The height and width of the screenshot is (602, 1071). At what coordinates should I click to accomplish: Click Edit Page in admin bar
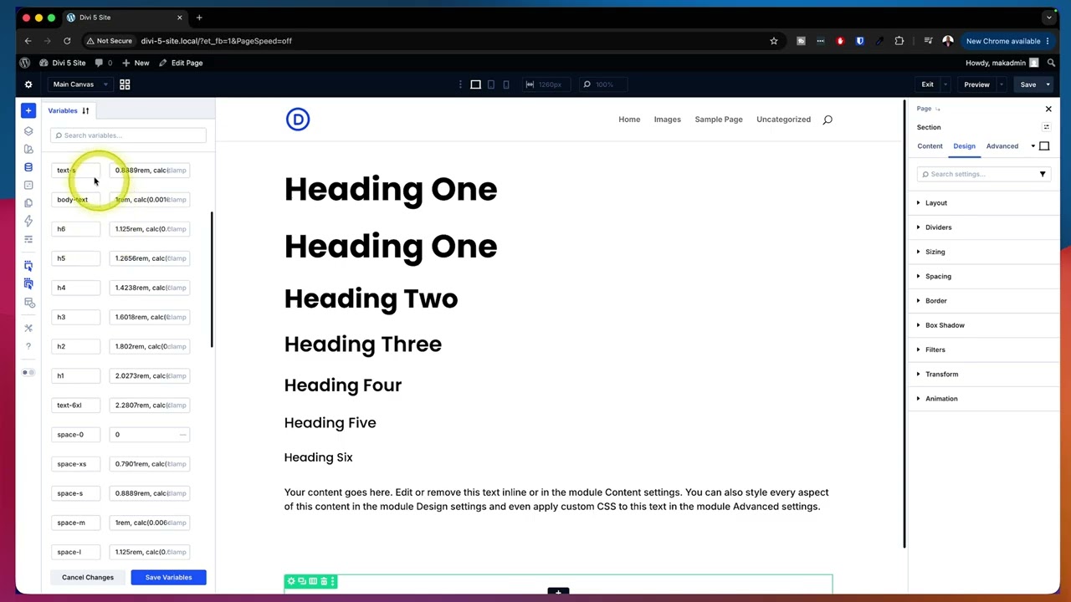tap(182, 63)
